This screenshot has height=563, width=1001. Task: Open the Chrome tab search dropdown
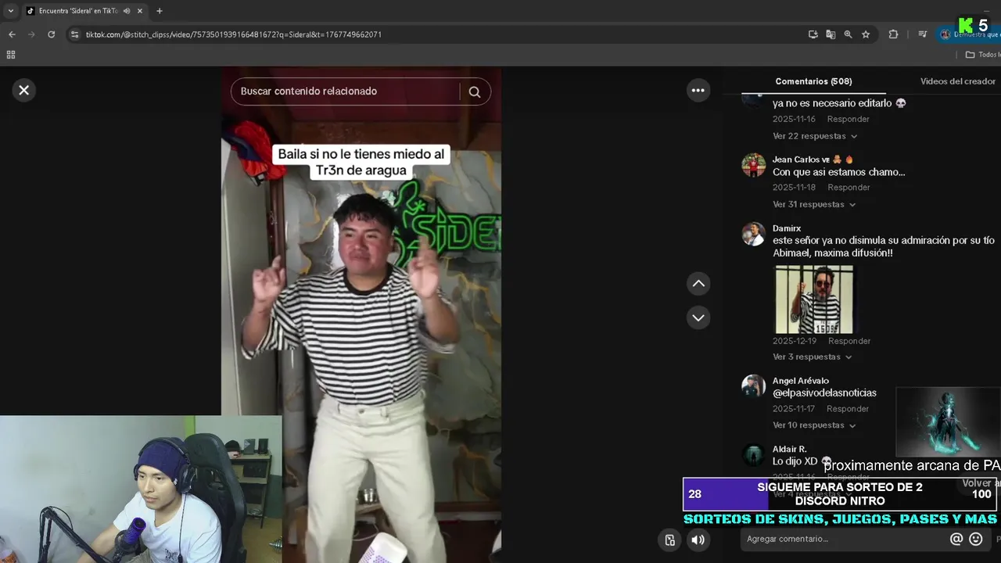coord(10,11)
